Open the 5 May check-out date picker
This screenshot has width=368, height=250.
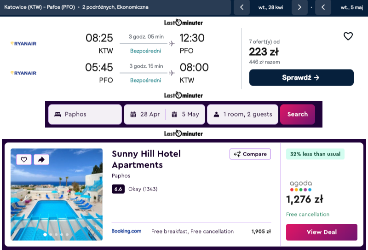click(185, 114)
